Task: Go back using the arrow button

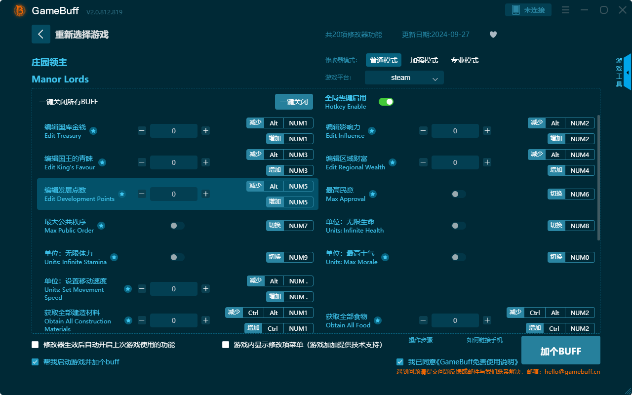Action: (x=41, y=34)
